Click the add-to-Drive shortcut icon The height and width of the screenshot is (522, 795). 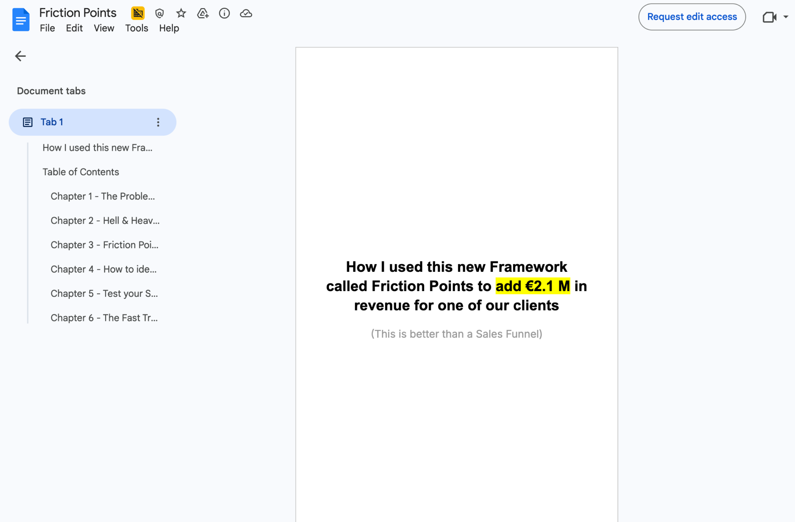pos(203,13)
